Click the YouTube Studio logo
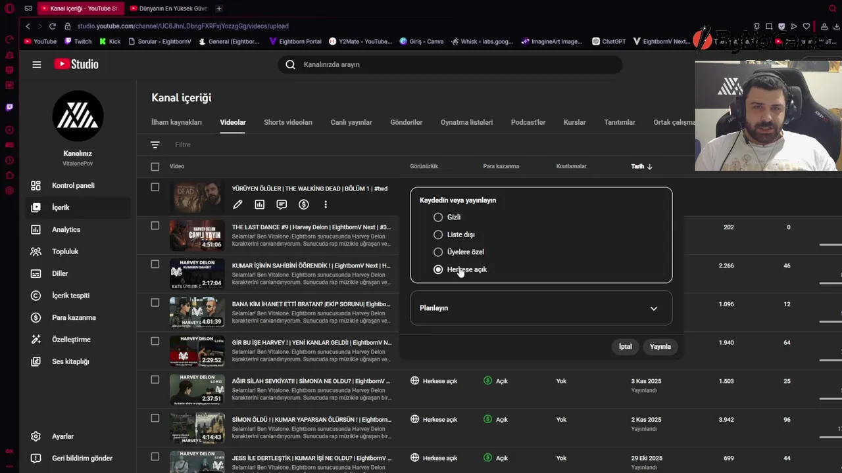This screenshot has height=473, width=842. pyautogui.click(x=76, y=64)
